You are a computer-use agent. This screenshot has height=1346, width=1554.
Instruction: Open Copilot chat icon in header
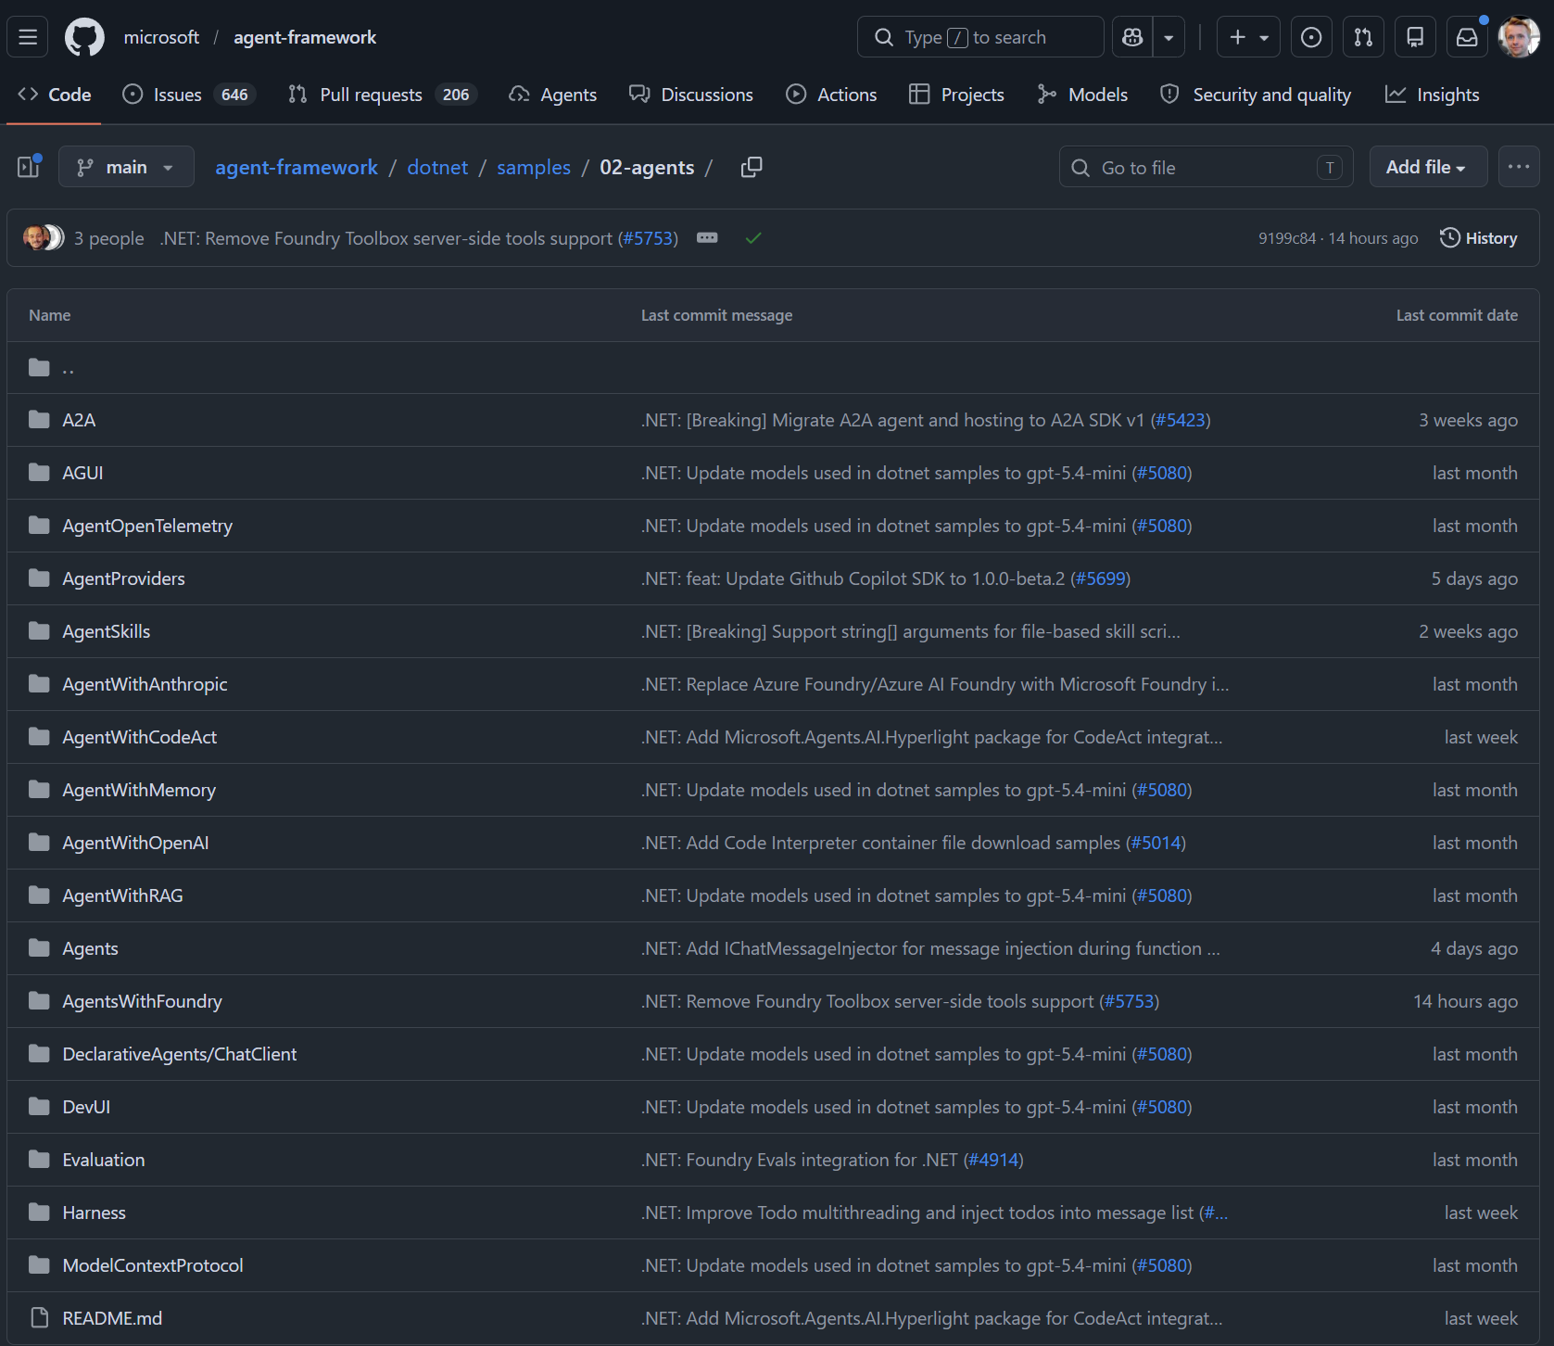click(x=1132, y=37)
